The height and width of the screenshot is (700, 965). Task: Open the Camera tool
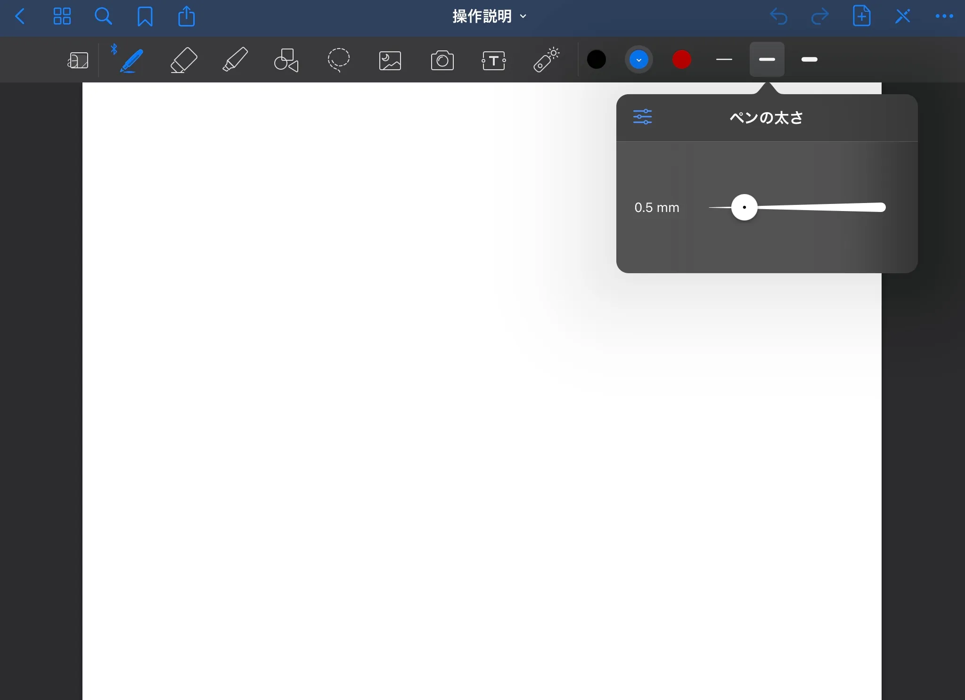(x=442, y=60)
